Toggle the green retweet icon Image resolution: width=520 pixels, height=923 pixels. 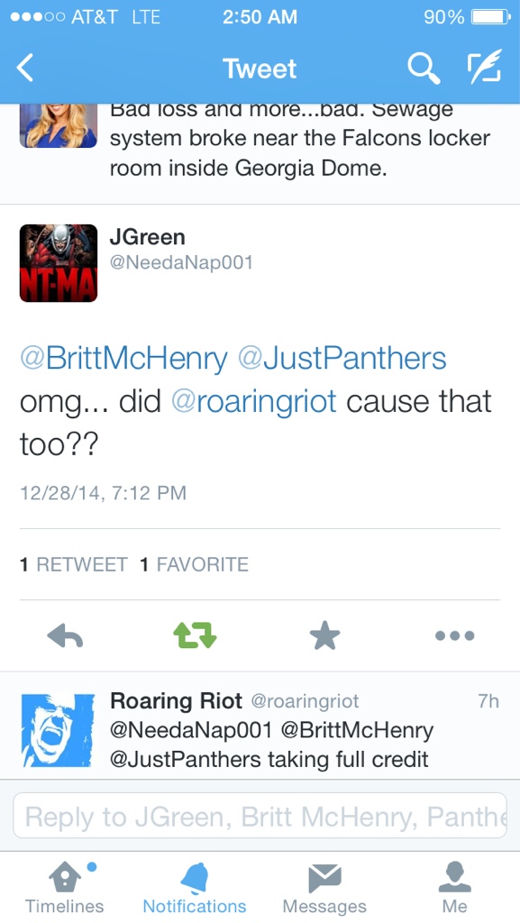click(x=195, y=635)
